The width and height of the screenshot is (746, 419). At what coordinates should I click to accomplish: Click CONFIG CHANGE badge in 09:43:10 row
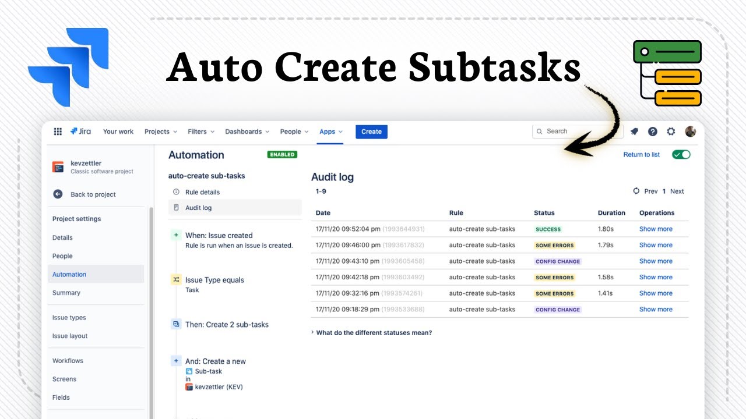558,261
